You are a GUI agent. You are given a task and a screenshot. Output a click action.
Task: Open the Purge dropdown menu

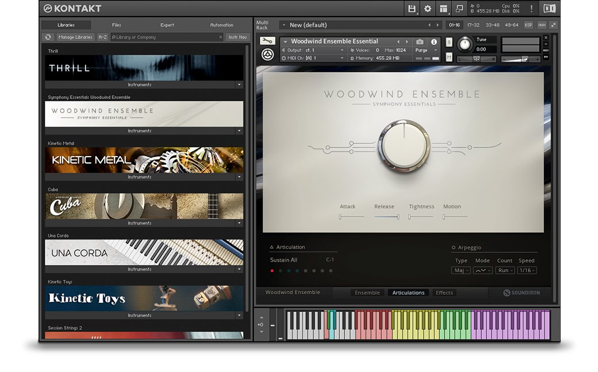pos(425,51)
